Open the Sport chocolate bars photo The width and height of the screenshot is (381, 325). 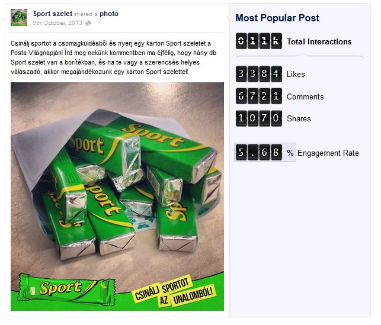pos(117,178)
